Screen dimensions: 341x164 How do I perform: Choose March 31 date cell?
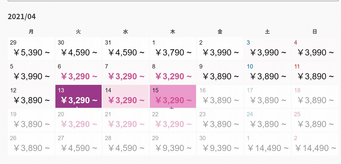[x=125, y=48]
